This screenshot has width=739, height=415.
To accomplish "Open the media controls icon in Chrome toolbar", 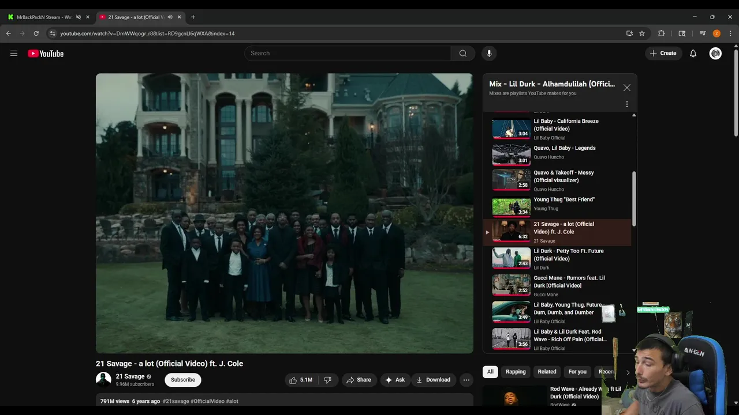I will [x=703, y=33].
